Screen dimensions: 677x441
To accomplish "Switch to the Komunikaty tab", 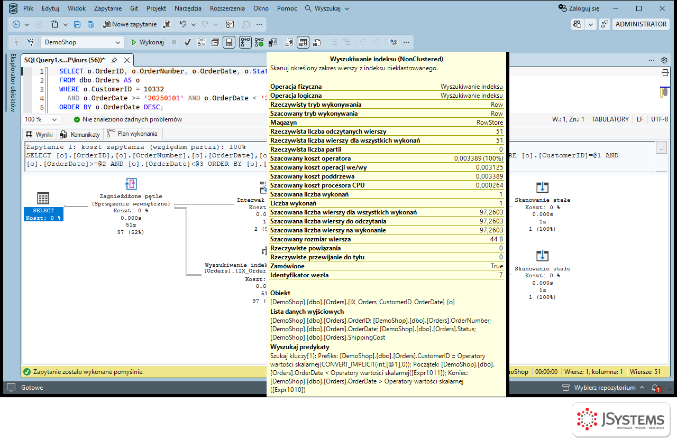I will (80, 134).
